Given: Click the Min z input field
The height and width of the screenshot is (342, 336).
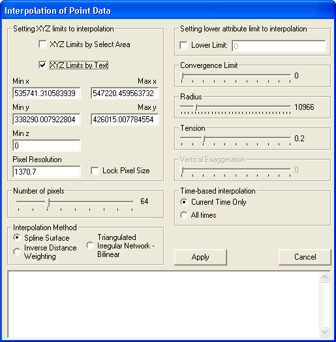Looking at the screenshot, I should pyautogui.click(x=46, y=145).
